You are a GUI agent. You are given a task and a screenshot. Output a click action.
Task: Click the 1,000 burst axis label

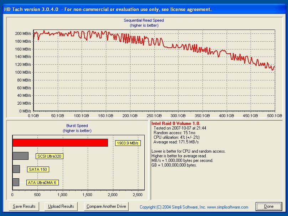tap(62, 195)
